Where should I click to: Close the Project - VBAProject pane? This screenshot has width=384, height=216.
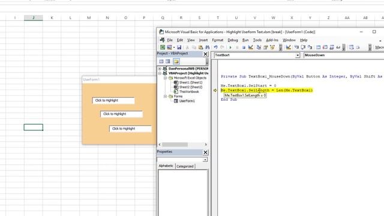(205, 54)
